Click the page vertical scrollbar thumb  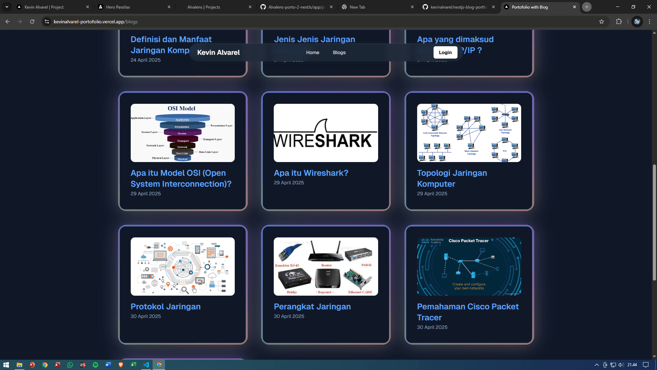point(654,223)
